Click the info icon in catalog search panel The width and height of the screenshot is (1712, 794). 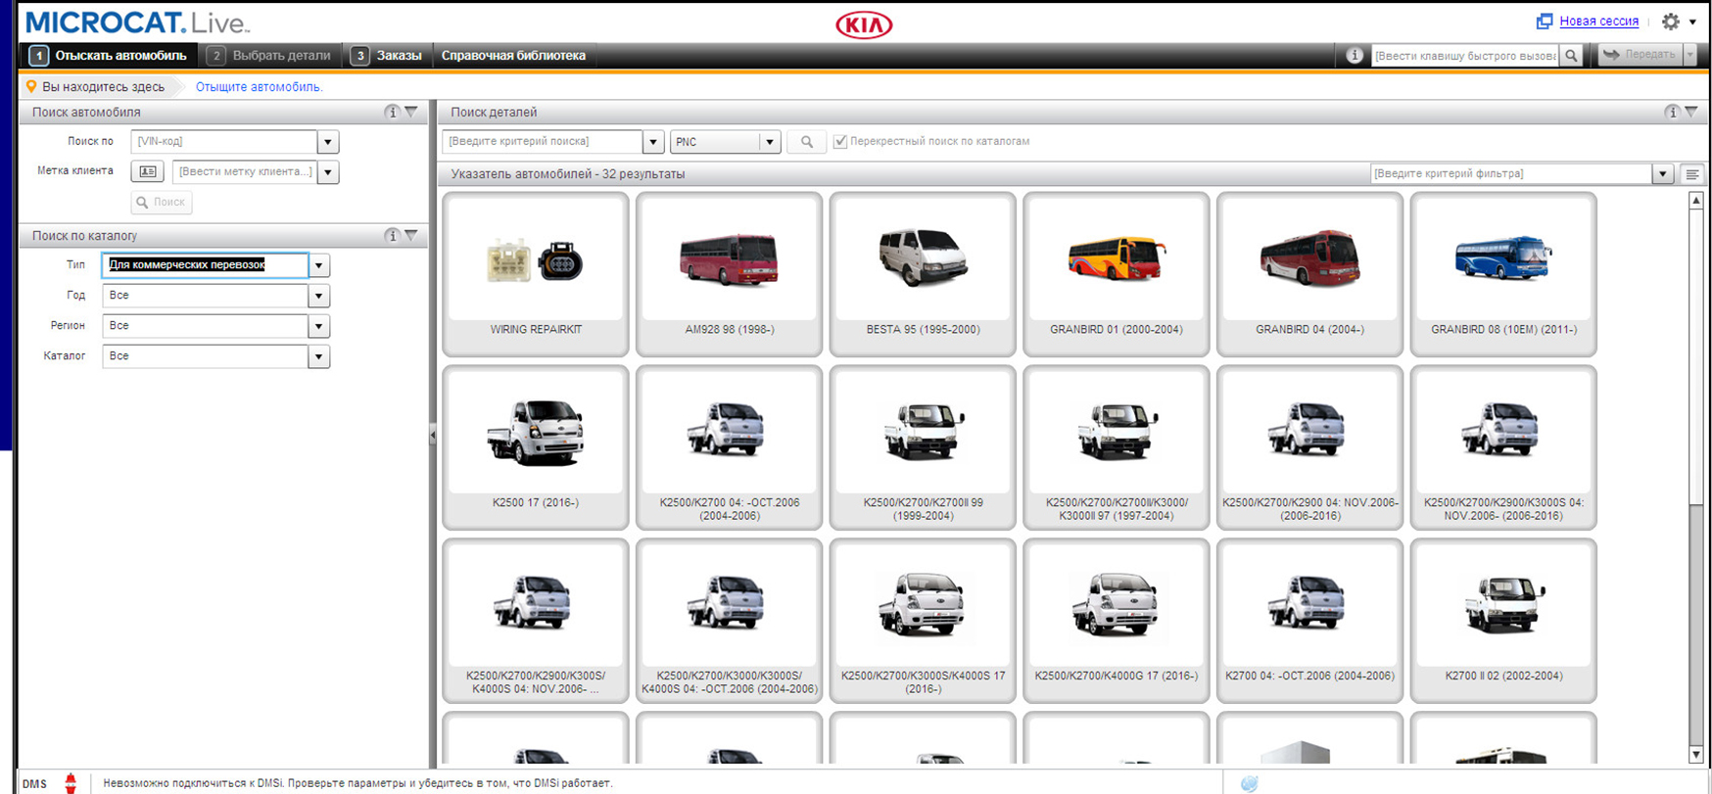pyautogui.click(x=392, y=236)
